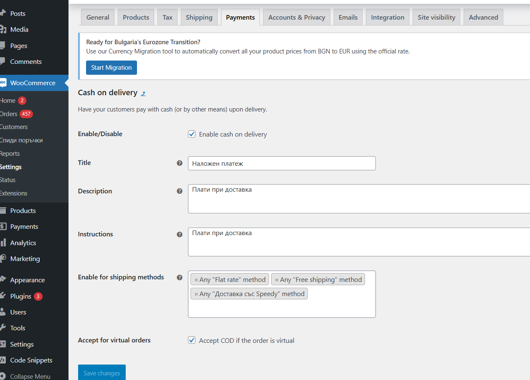
Task: Click the Orders 457 count badge
Action: [x=26, y=114]
